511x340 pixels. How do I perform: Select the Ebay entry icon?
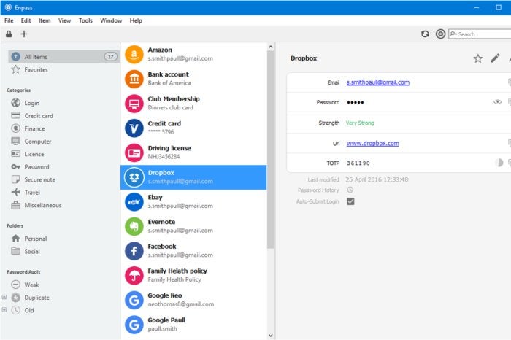pos(134,201)
